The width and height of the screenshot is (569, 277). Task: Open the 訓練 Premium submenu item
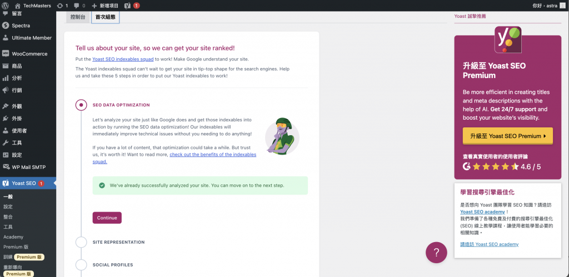click(24, 257)
